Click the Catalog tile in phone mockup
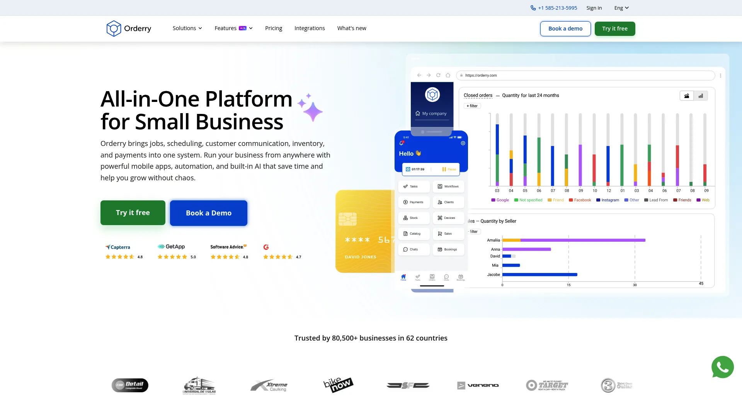Screen dimensions: 742x417 (x=414, y=234)
